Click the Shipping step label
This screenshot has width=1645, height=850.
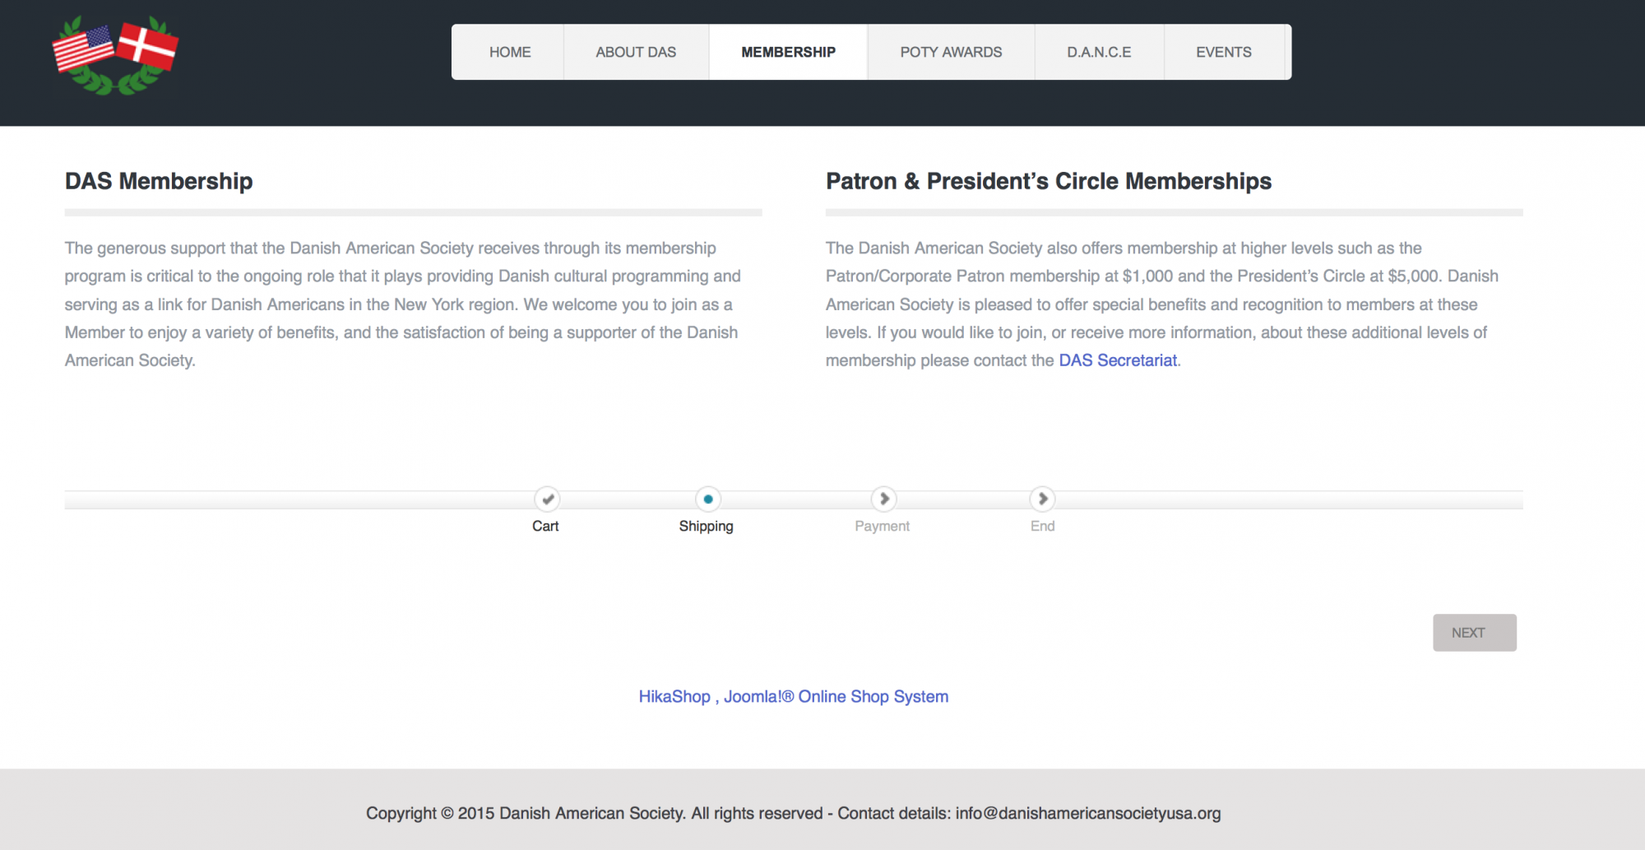pos(706,526)
